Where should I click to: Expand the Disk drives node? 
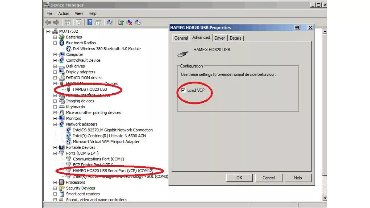55,66
